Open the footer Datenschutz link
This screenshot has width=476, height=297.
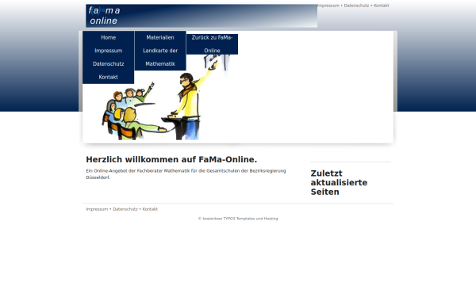pyautogui.click(x=125, y=209)
